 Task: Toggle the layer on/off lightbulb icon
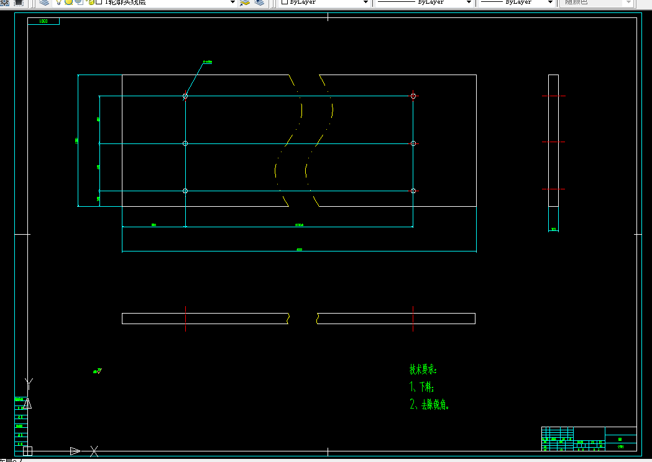(x=58, y=2)
